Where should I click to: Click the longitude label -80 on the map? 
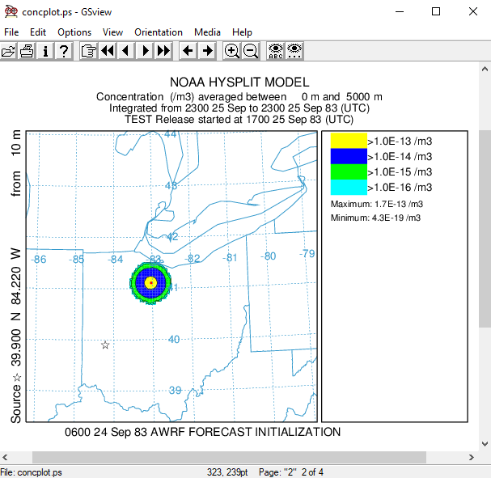(x=268, y=256)
